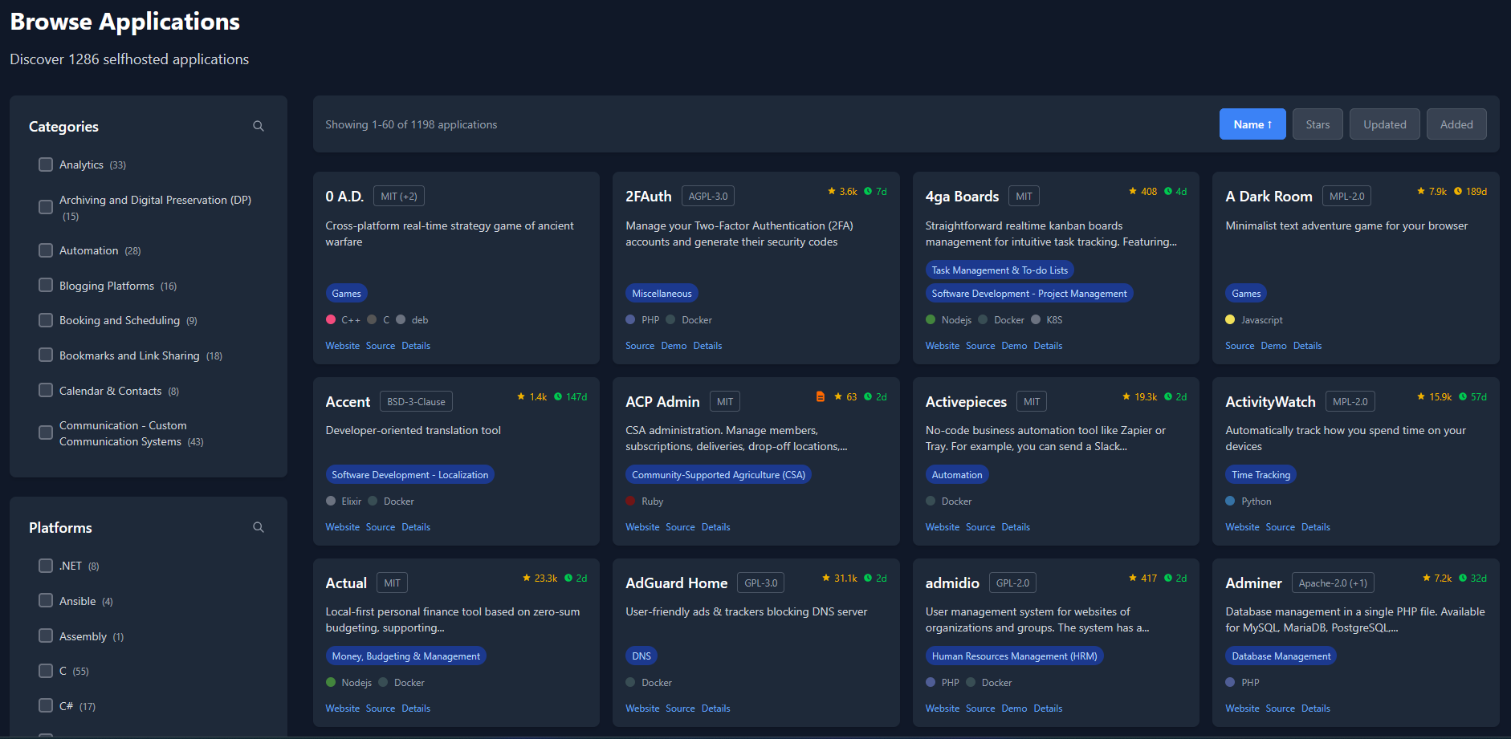1511x739 pixels.
Task: Check the Automation category filter
Action: 45,250
